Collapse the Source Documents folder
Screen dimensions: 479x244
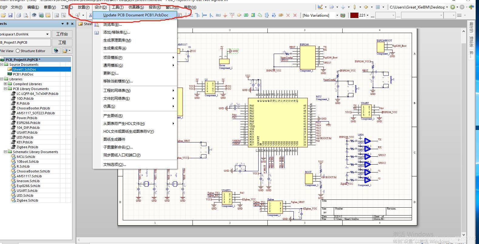coord(2,64)
